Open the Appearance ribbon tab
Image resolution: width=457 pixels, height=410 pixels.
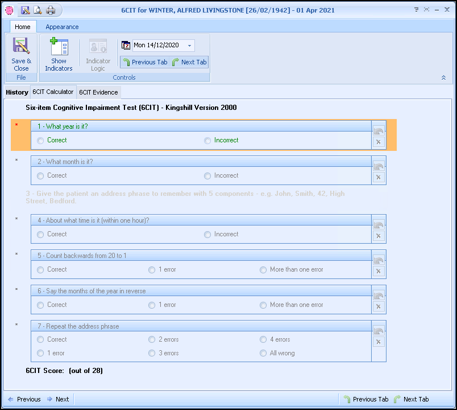click(61, 26)
